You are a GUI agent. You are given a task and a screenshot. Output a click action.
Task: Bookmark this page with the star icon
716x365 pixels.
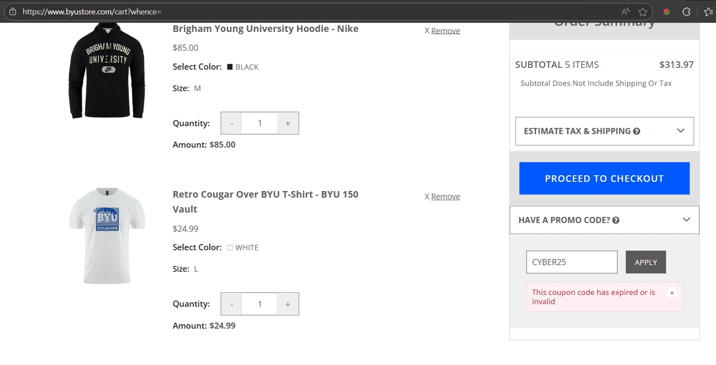(643, 11)
